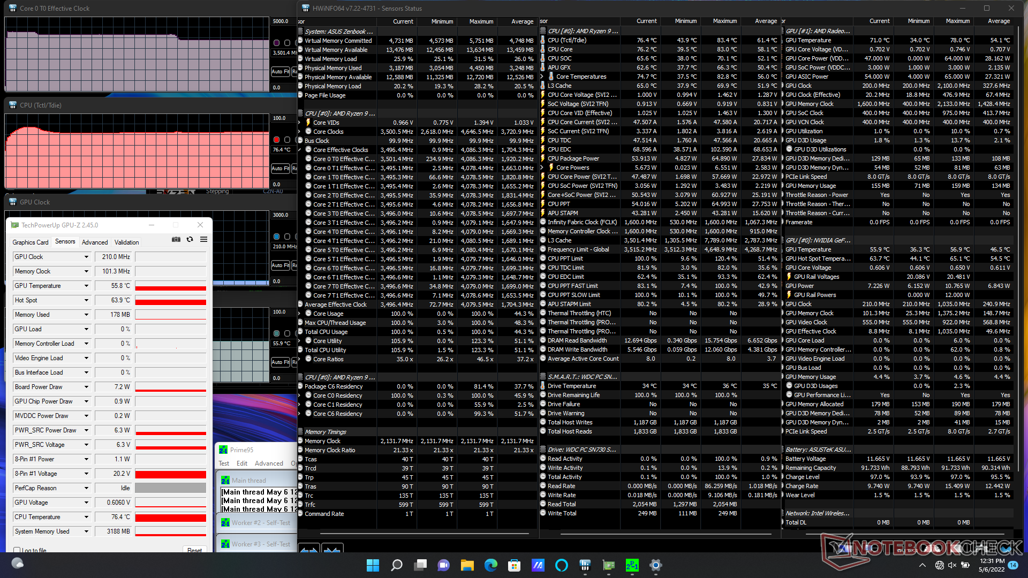
Task: Open the GPU Temperature sensor dropdown
Action: 86,286
